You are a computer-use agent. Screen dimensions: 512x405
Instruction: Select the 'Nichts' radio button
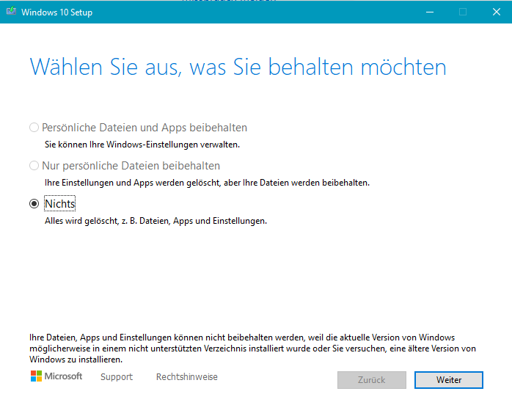(x=34, y=204)
